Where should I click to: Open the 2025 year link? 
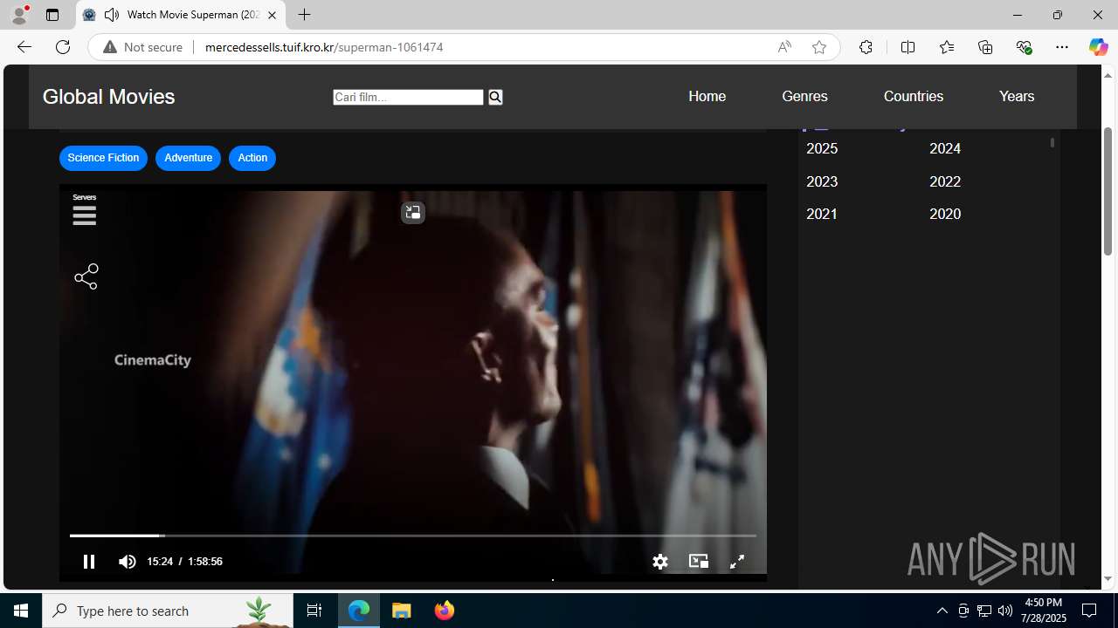822,148
